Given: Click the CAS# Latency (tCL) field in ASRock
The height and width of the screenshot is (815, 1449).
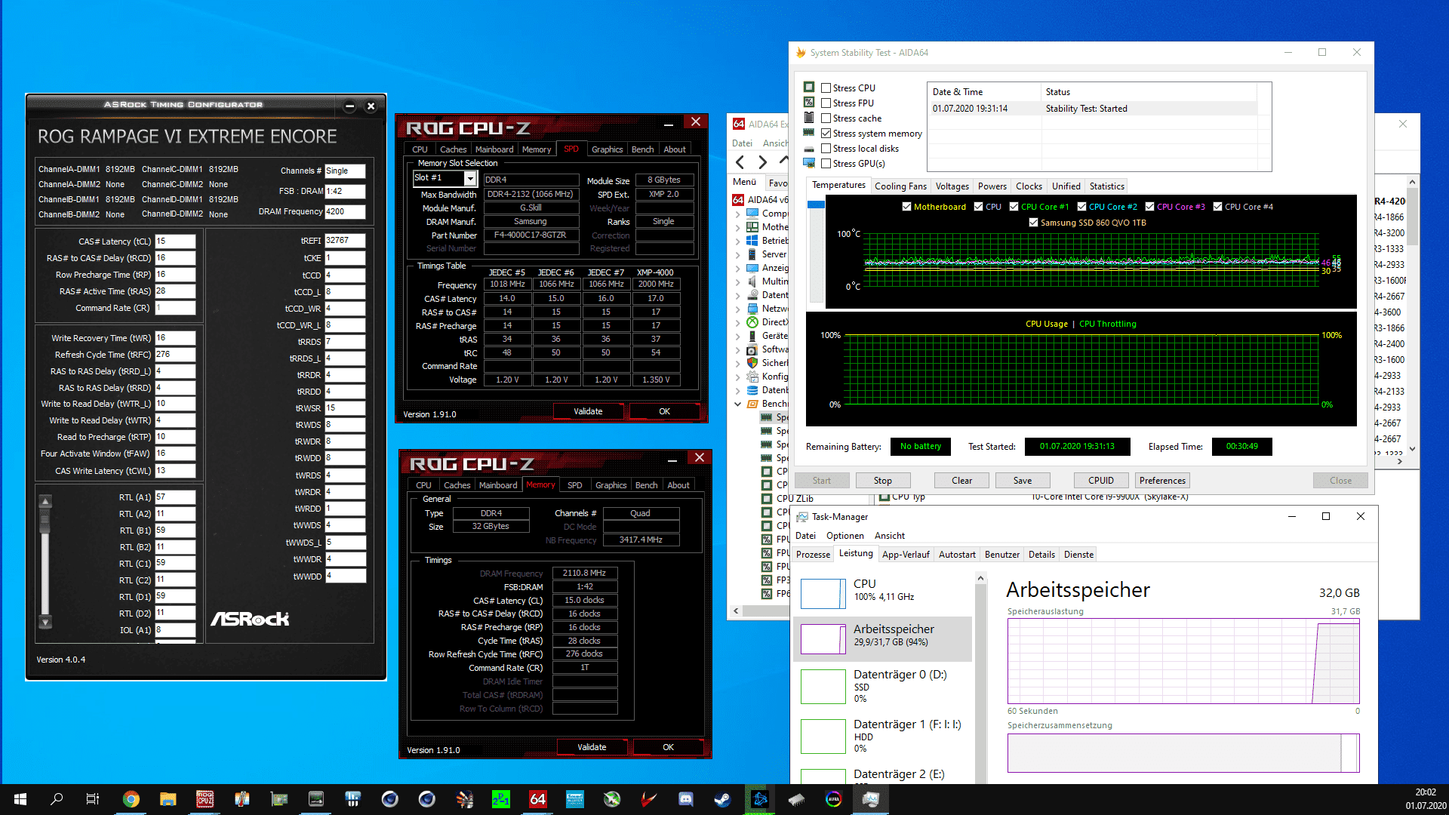Looking at the screenshot, I should [175, 241].
